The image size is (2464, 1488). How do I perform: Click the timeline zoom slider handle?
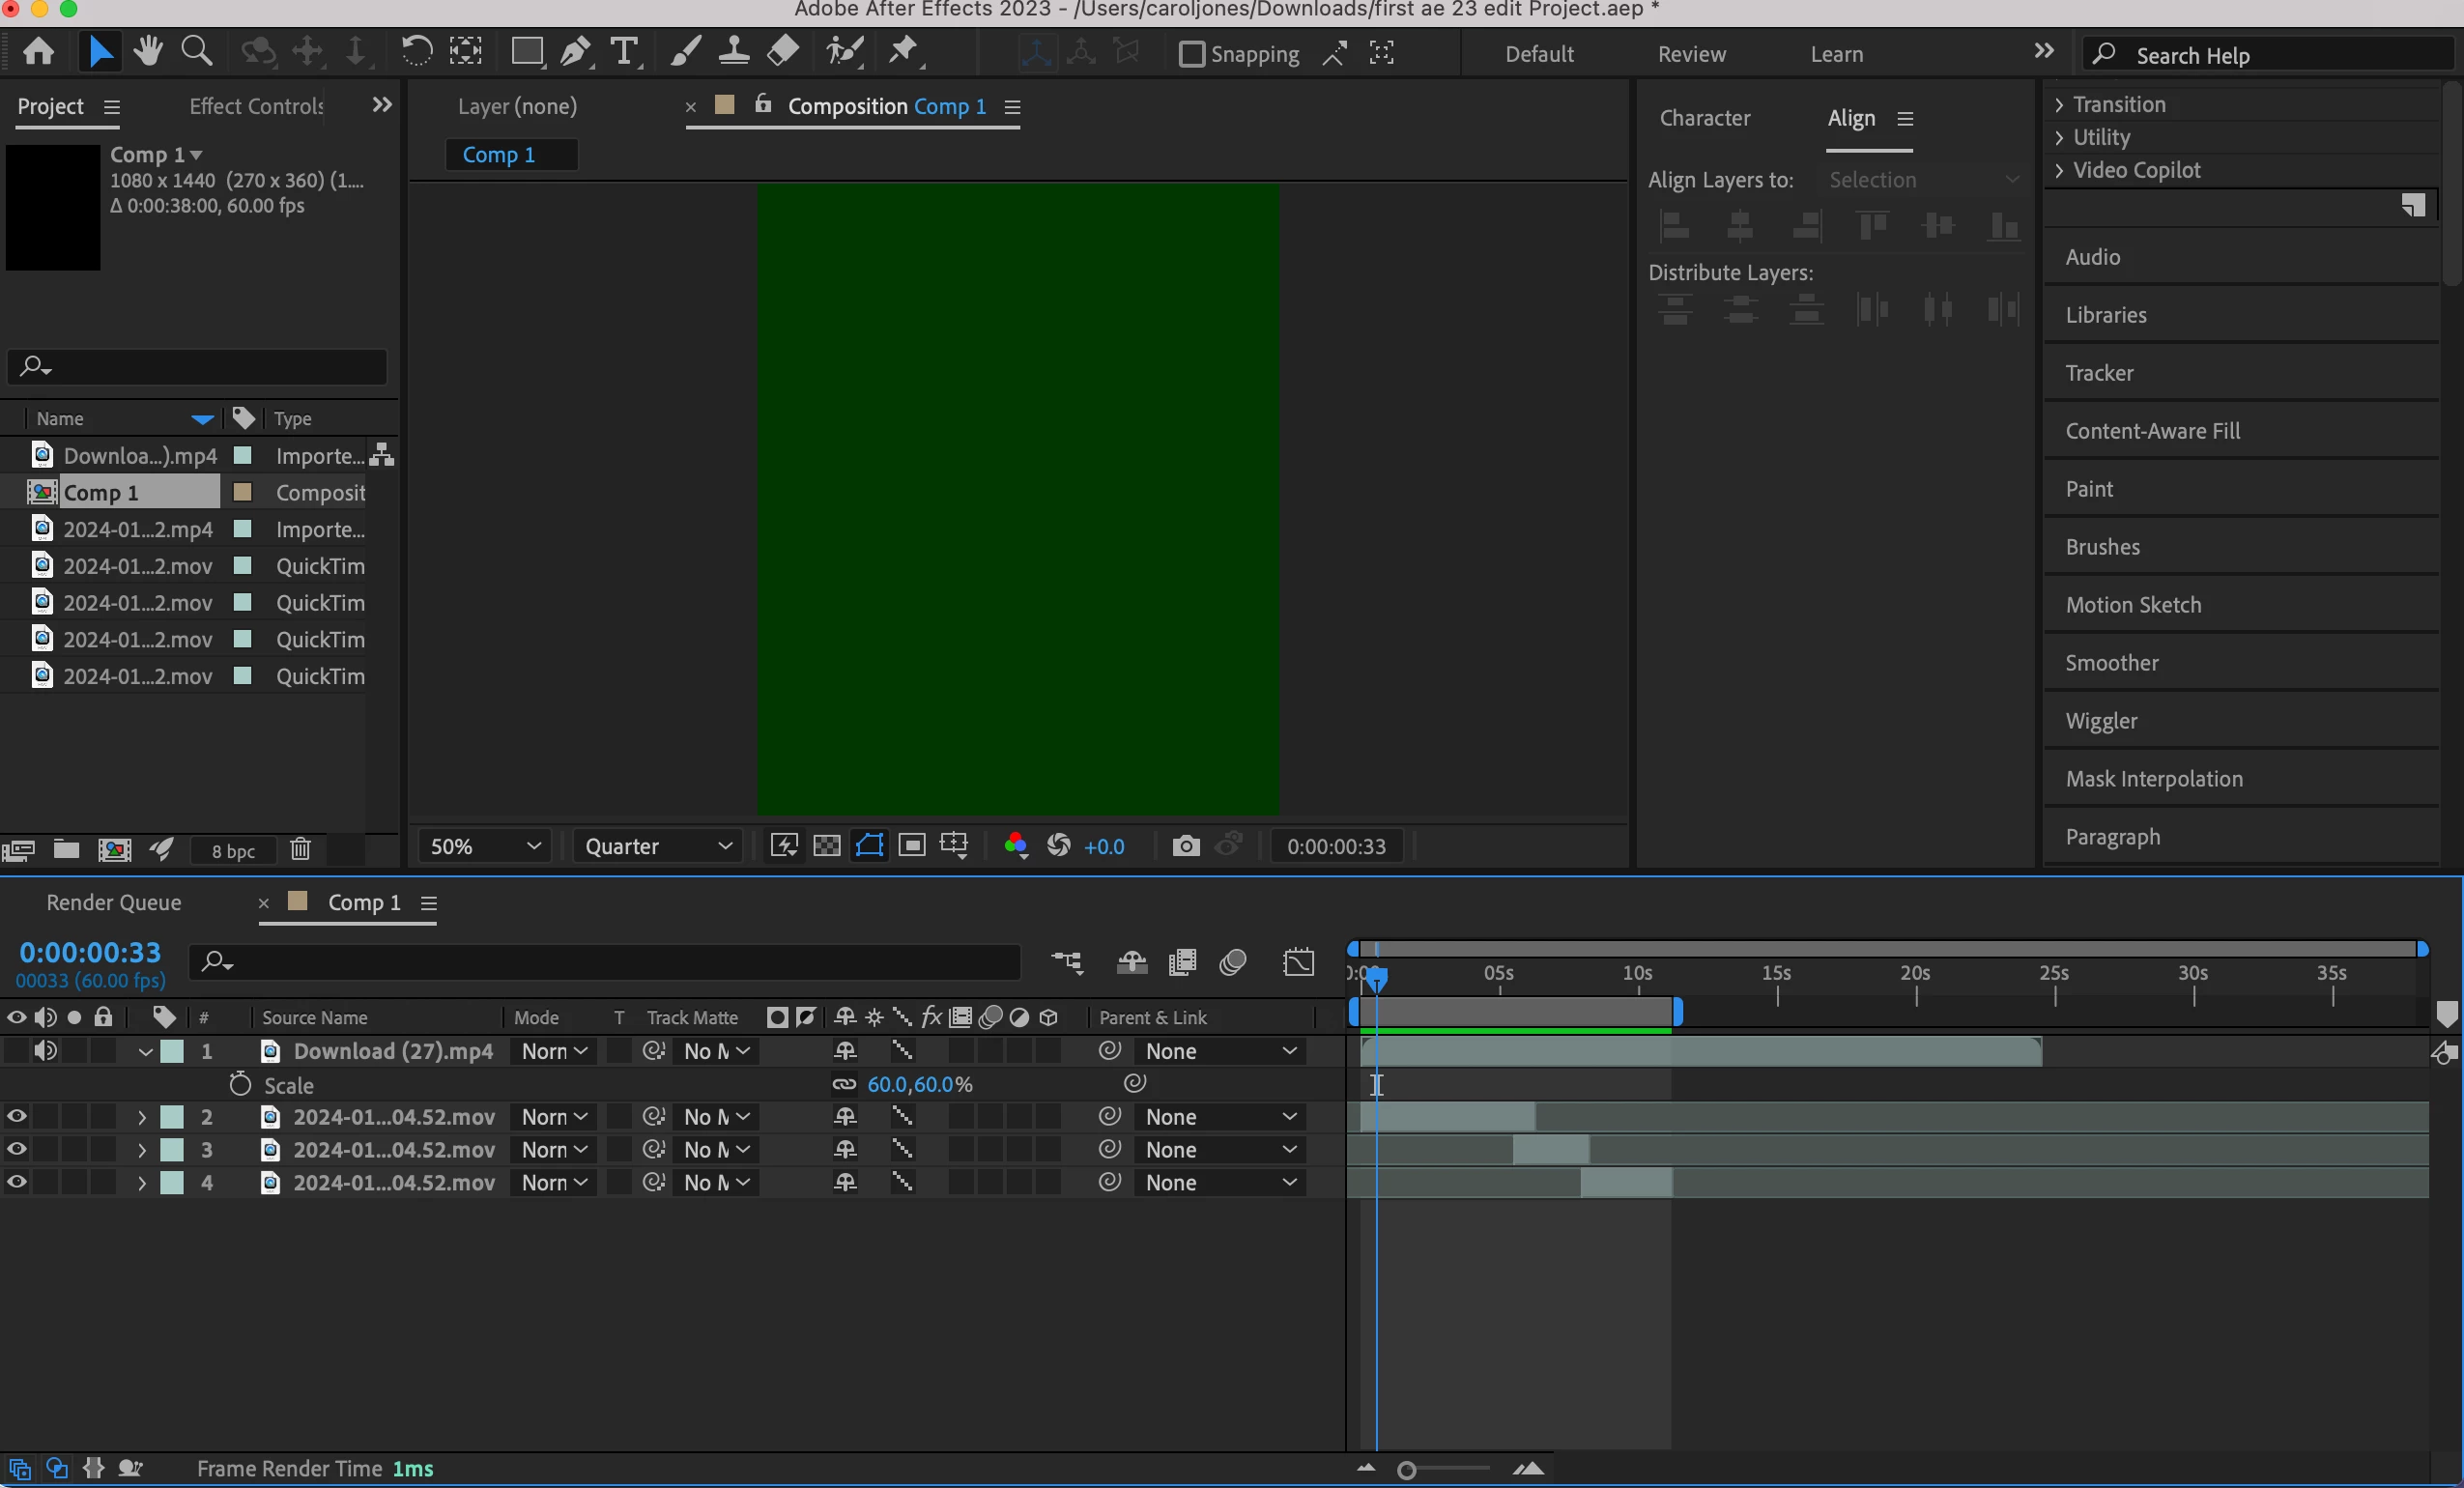(1406, 1470)
